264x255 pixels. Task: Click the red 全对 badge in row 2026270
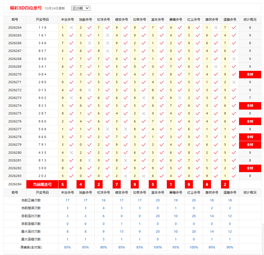click(250, 75)
